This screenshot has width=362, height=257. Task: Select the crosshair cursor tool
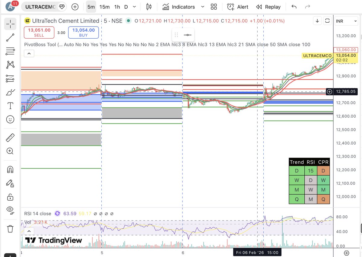click(10, 24)
